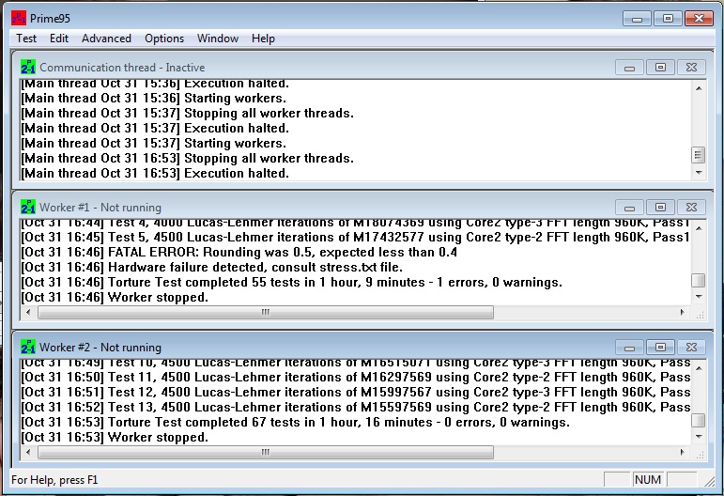The height and width of the screenshot is (496, 724).
Task: Maximize the Communication thread window
Action: click(x=660, y=68)
